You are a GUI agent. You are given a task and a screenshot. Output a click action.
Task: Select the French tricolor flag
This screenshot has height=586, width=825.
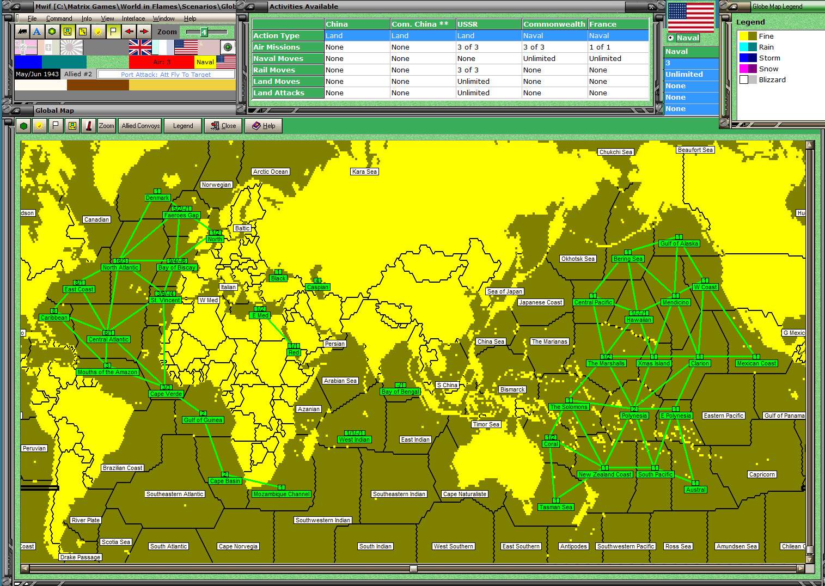[x=163, y=47]
